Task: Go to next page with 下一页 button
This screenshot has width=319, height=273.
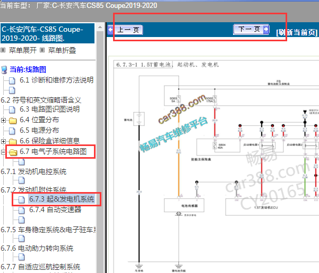Action: [251, 30]
